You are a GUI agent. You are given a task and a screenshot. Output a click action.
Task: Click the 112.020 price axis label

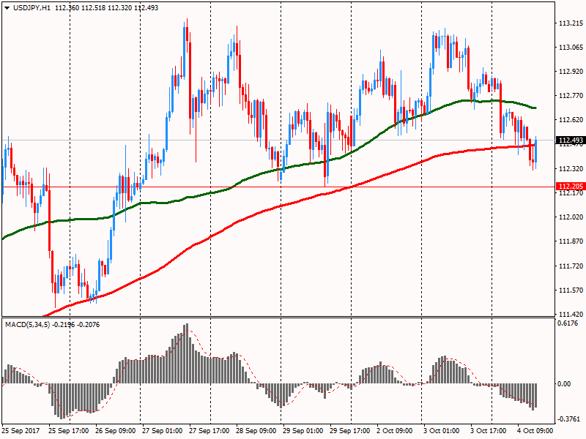tap(571, 217)
